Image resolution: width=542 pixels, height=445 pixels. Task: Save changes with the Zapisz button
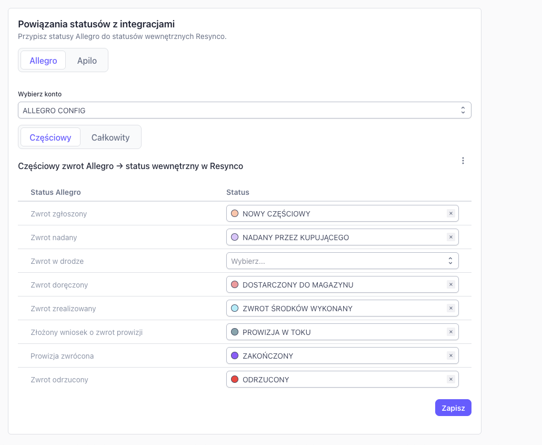point(453,408)
